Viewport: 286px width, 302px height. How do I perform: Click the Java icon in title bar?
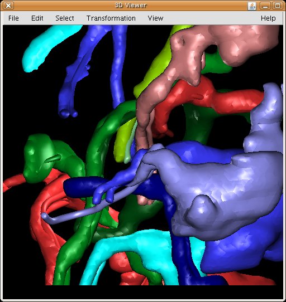point(252,6)
